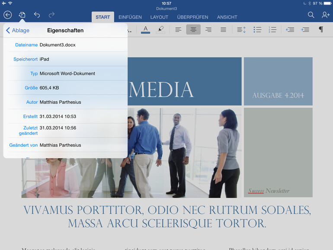Screen dimensions: 333x250
Task: Click the undo arrow icon
Action: point(37,15)
